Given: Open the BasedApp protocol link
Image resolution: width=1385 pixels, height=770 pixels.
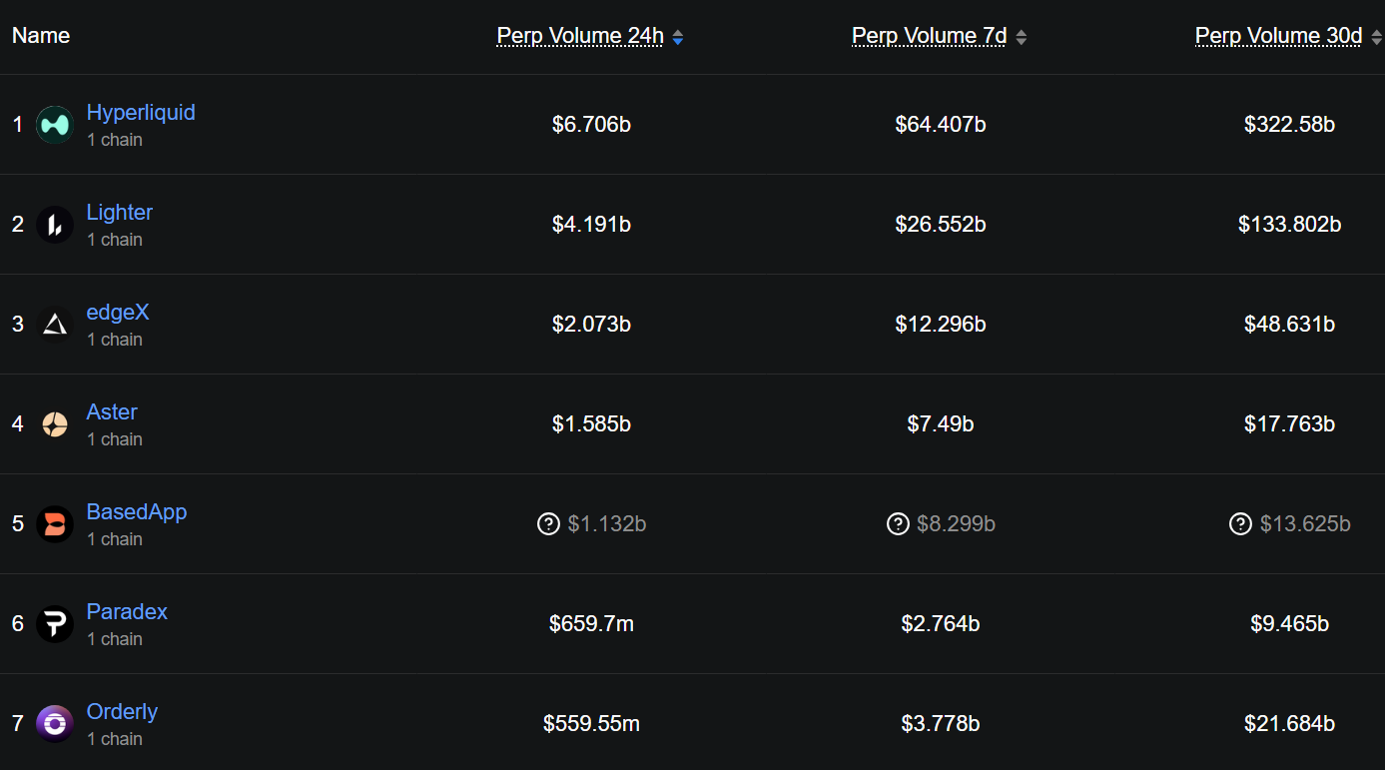Looking at the screenshot, I should pos(137,511).
